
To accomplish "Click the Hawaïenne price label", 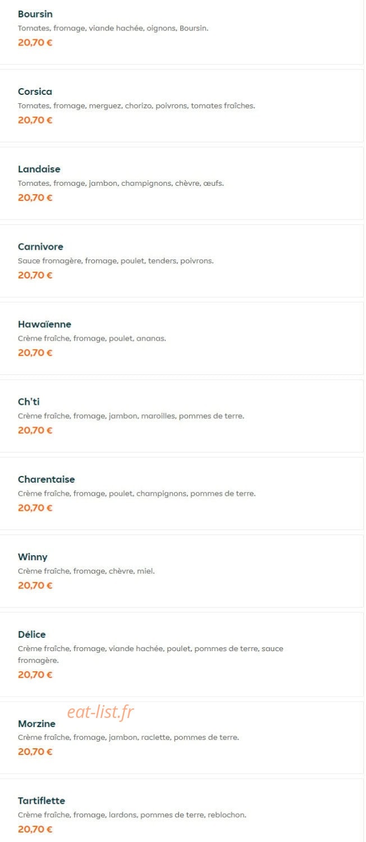I will (x=35, y=353).
